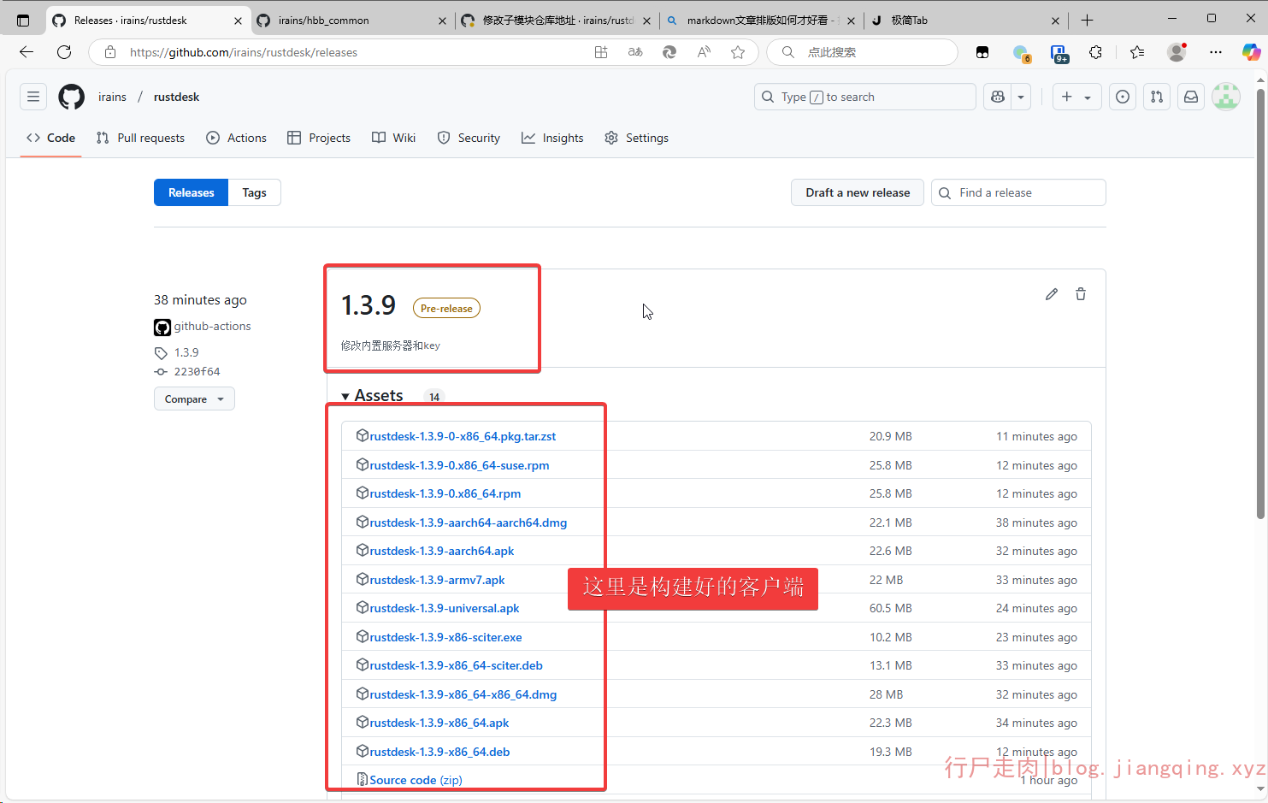Open the browser extensions puzzle icon
The height and width of the screenshot is (803, 1268).
[1095, 52]
